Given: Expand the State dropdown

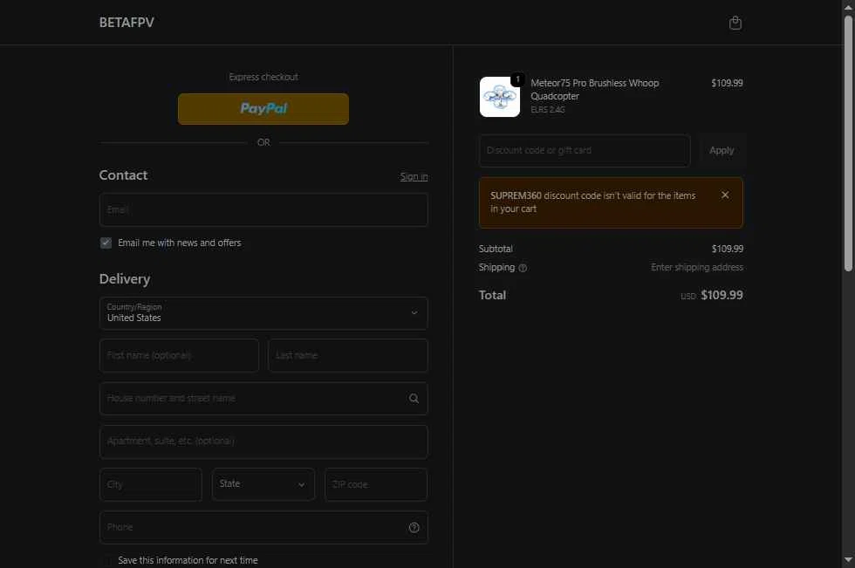Looking at the screenshot, I should pyautogui.click(x=263, y=484).
